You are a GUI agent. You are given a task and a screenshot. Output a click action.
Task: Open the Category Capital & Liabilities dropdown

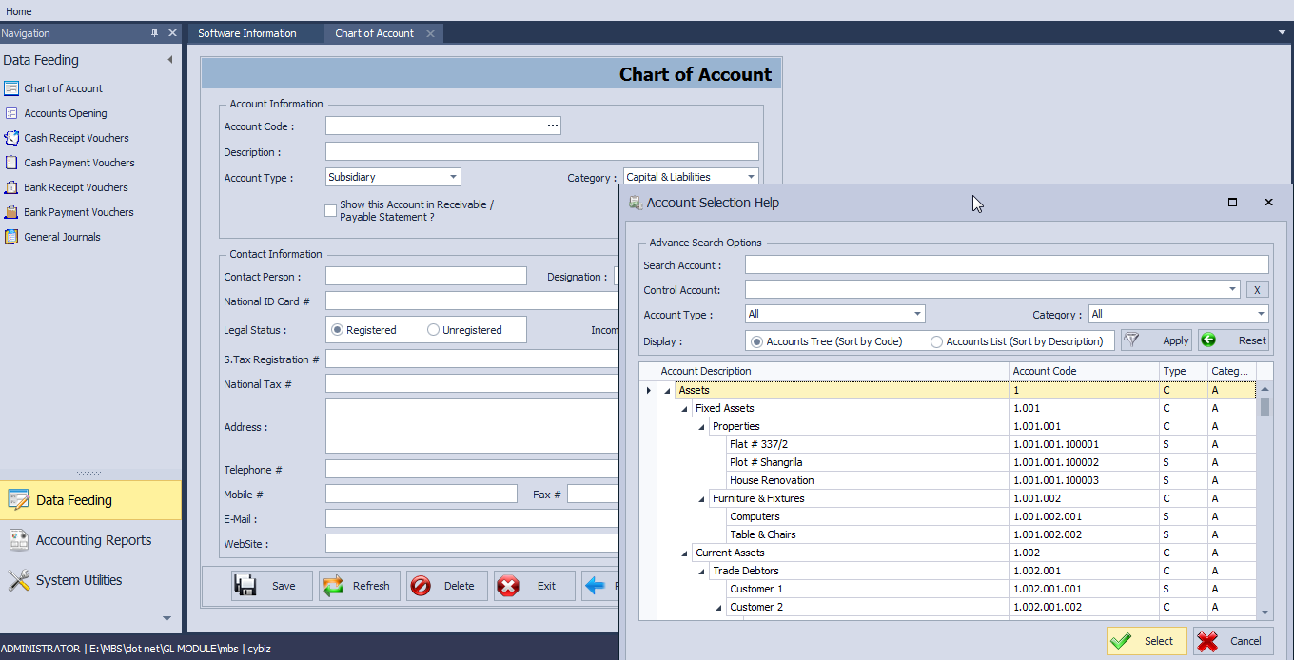751,177
